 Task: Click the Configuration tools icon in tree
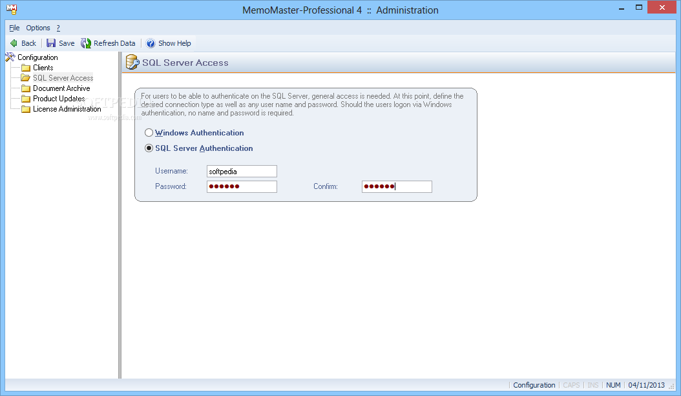tap(10, 57)
